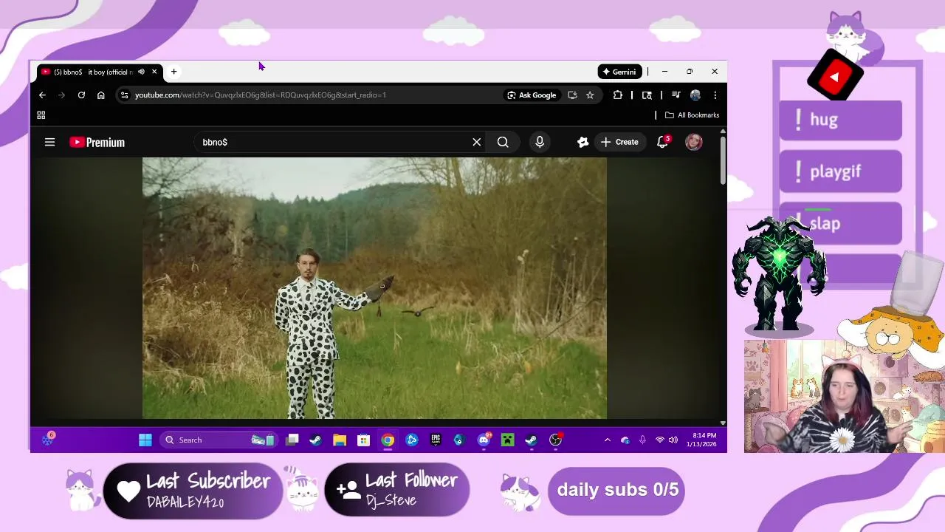The height and width of the screenshot is (532, 945).
Task: Open the Chrome extensions puzzle icon
Action: [x=617, y=95]
